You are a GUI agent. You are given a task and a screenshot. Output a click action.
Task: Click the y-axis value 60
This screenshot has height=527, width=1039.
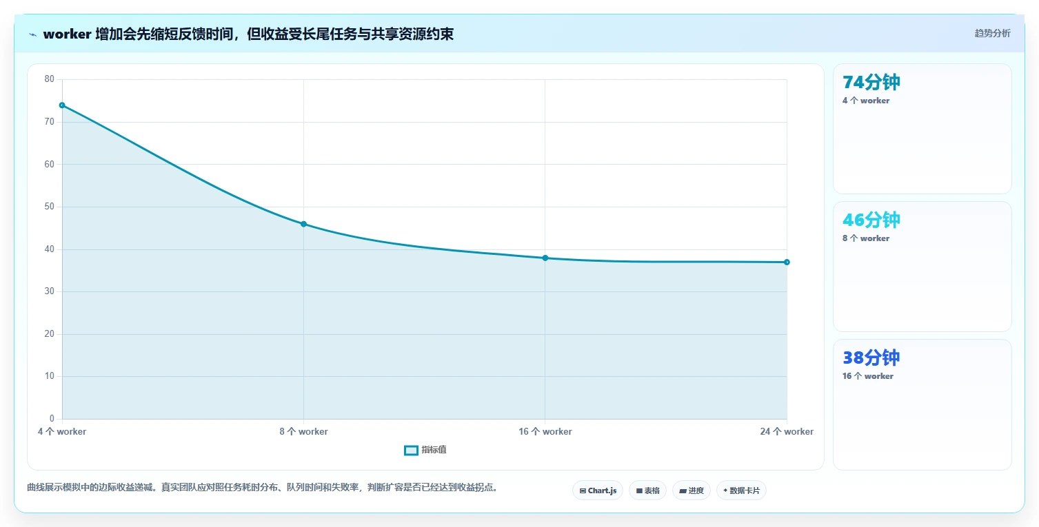(49, 164)
